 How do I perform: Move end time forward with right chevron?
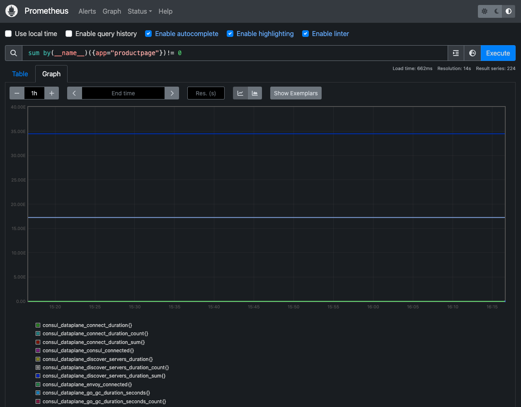[172, 93]
